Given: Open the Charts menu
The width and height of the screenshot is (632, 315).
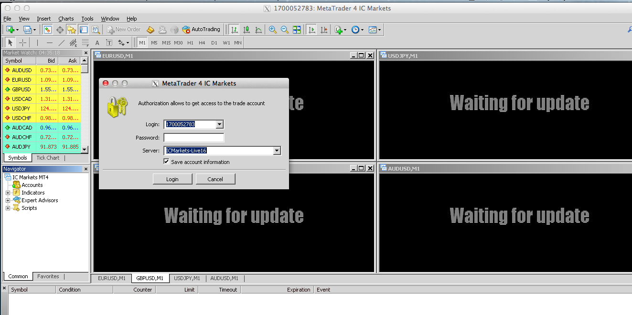Looking at the screenshot, I should (x=66, y=19).
